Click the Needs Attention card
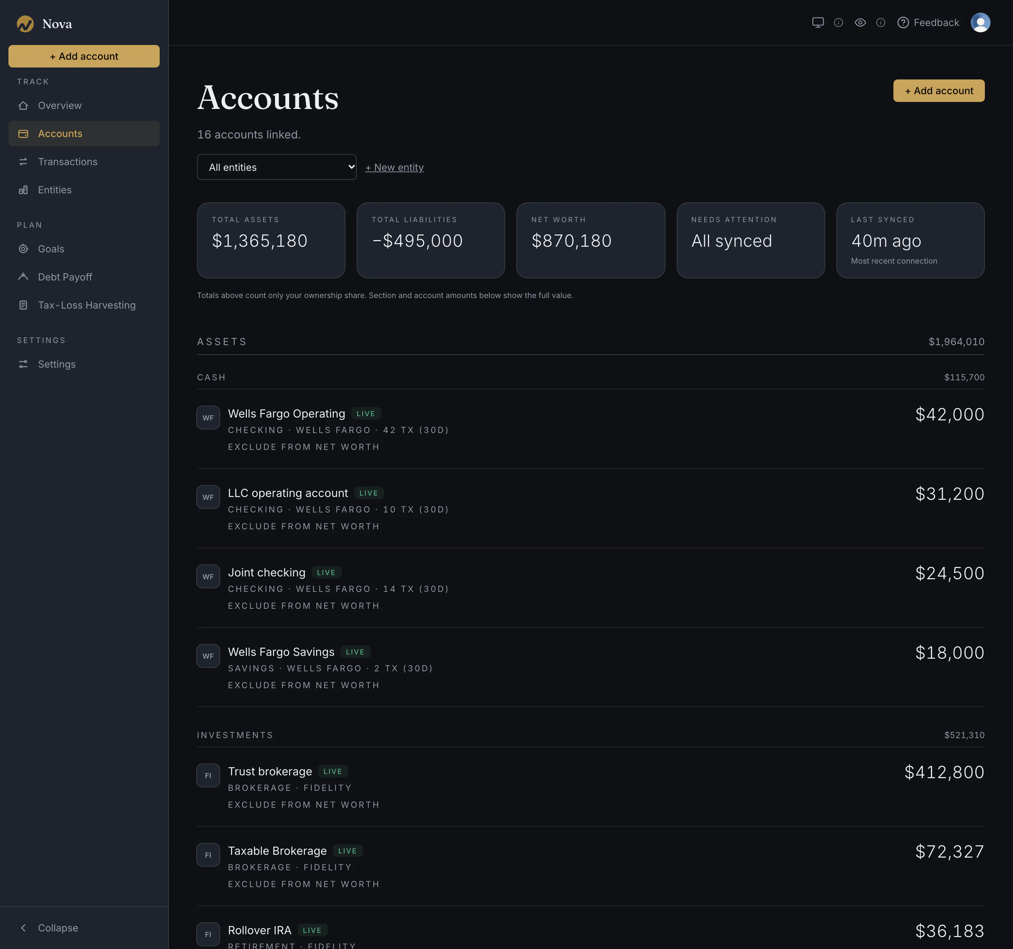Screen dimensions: 1013x949 click(x=751, y=240)
